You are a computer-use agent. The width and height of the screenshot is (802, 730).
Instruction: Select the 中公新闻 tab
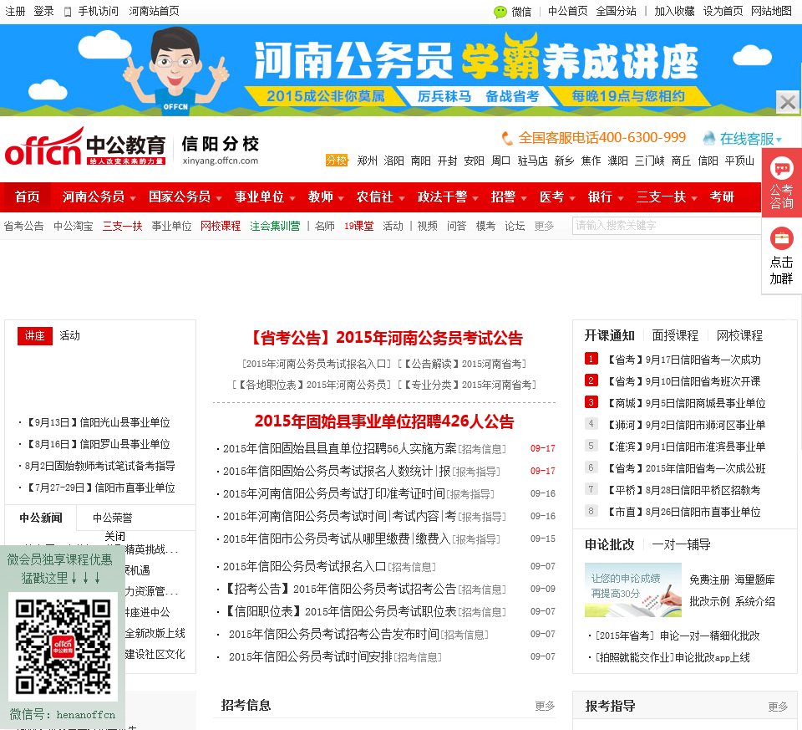tap(41, 518)
